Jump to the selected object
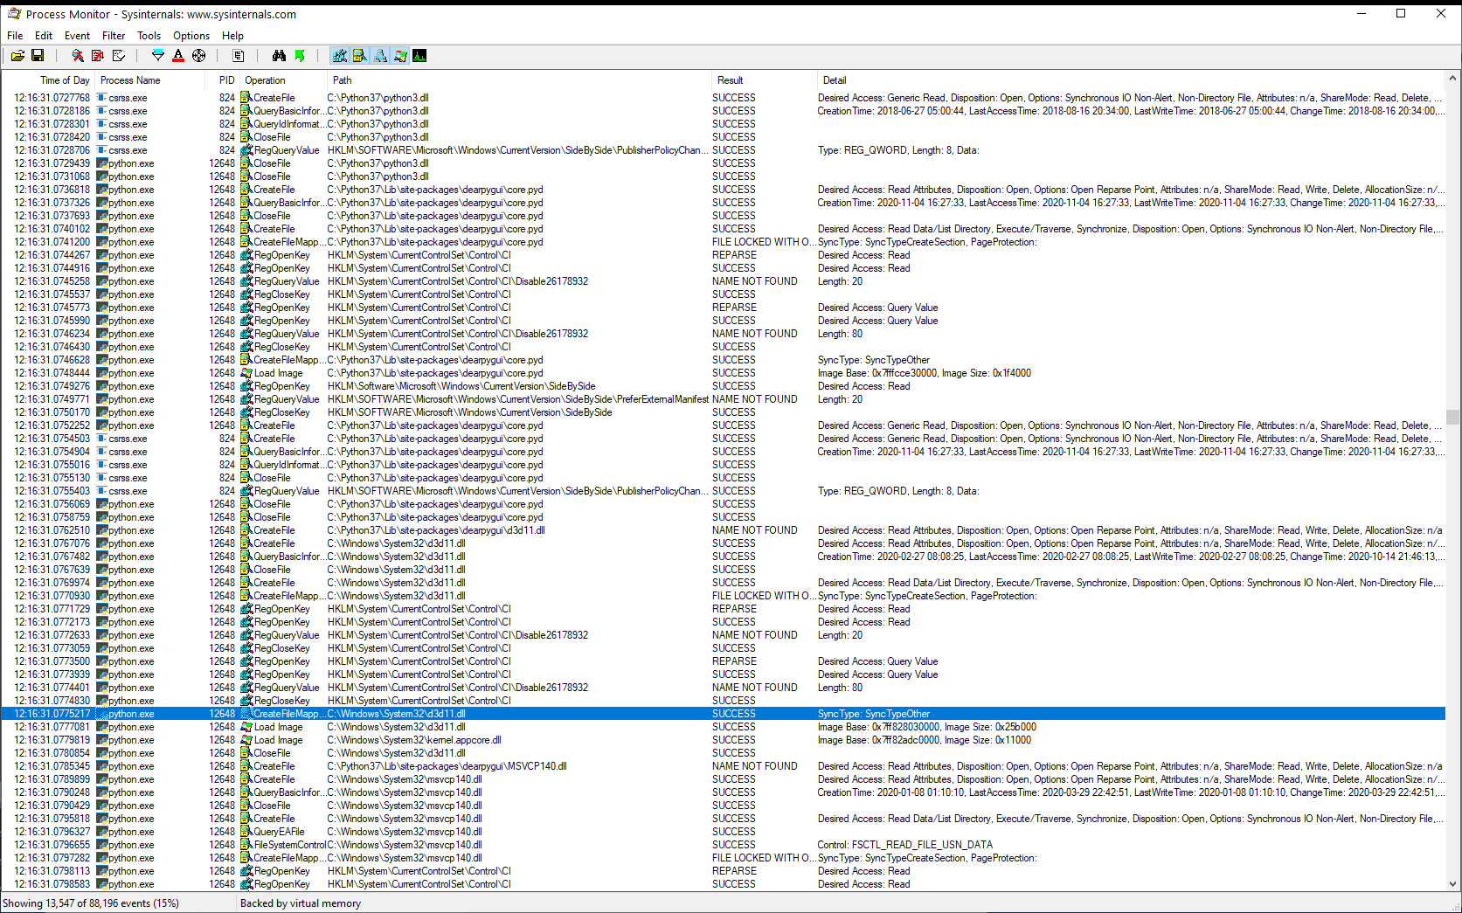 (301, 55)
